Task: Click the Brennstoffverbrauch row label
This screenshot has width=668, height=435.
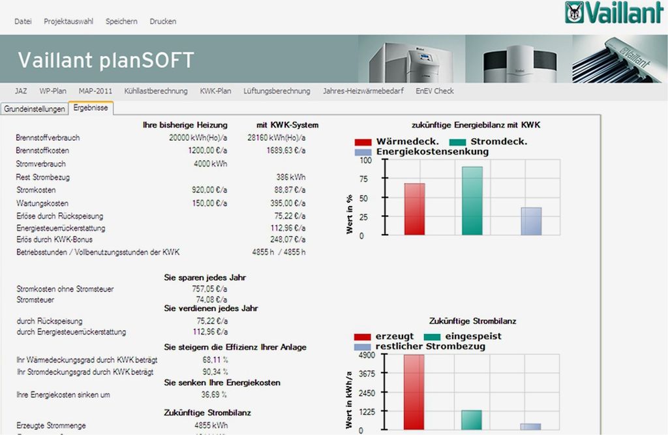Action: [x=48, y=138]
